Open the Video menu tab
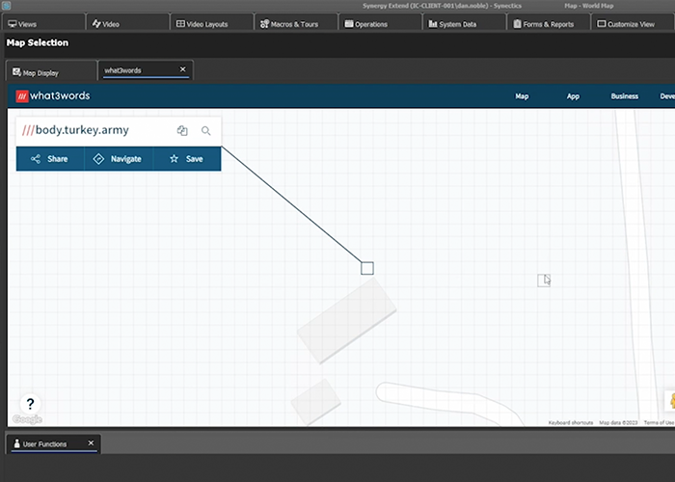 127,24
